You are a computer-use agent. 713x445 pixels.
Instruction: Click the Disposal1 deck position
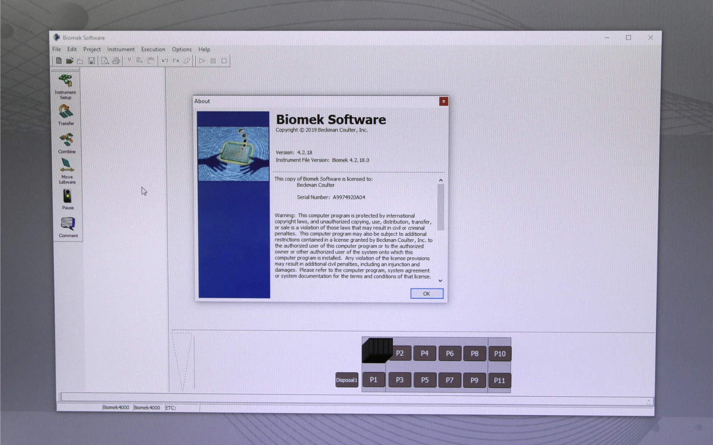347,380
